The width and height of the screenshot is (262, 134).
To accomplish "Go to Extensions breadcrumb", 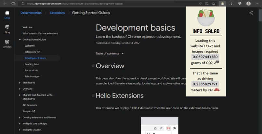I will pos(58,13).
